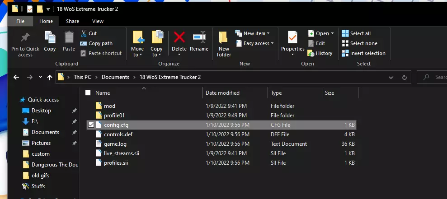This screenshot has width=447, height=199.
Task: Open the File ribbon tab
Action: (20, 21)
